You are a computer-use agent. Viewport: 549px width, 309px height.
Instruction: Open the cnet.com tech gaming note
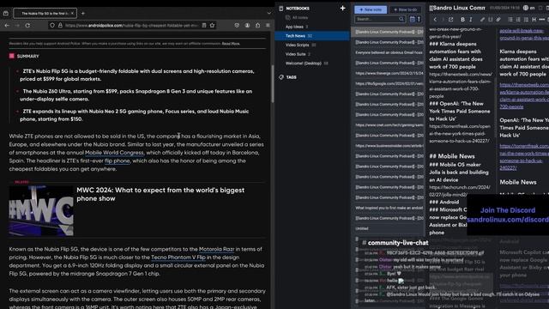[x=389, y=125]
